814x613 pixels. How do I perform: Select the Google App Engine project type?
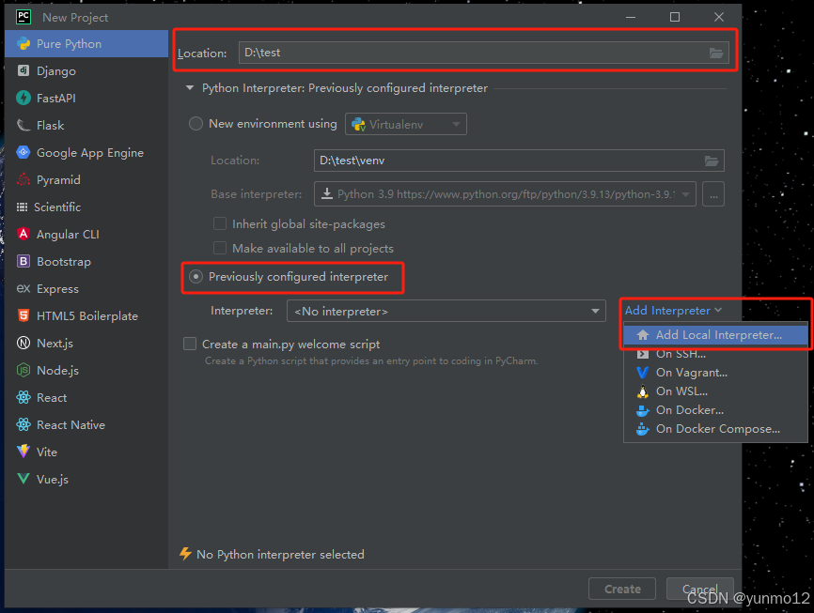(x=86, y=152)
